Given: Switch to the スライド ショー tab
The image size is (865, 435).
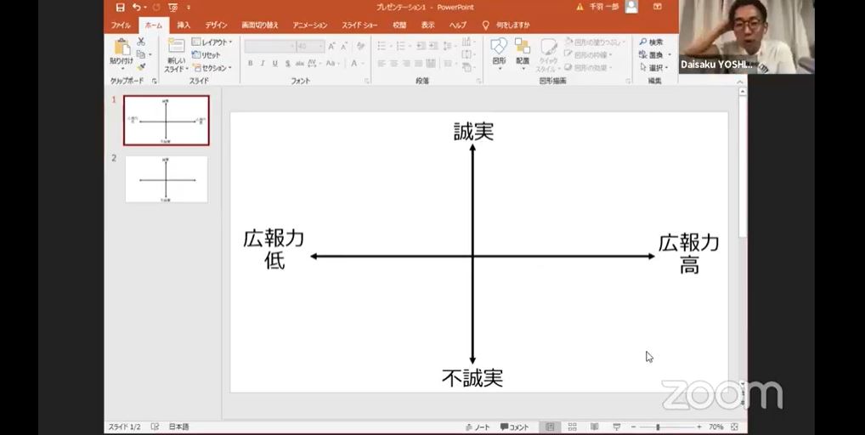Looking at the screenshot, I should (359, 25).
